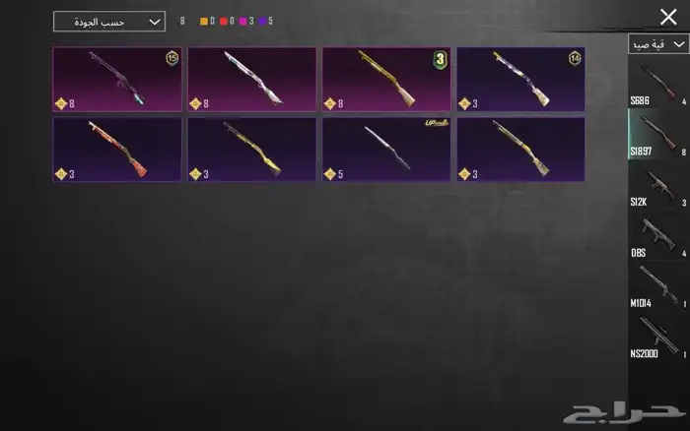Filter by the orange rarity swatch
The image size is (690, 431).
[x=204, y=21]
